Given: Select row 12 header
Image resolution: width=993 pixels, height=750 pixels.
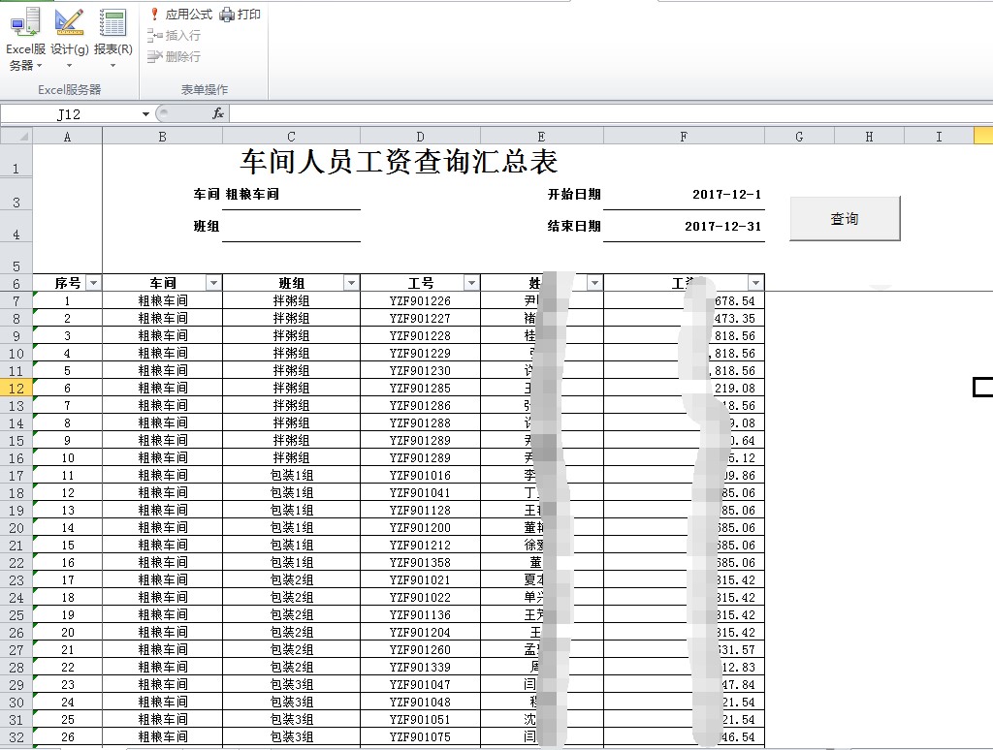Looking at the screenshot, I should [16, 388].
